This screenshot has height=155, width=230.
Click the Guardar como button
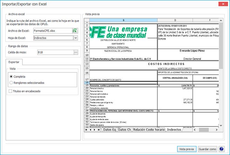207,149
